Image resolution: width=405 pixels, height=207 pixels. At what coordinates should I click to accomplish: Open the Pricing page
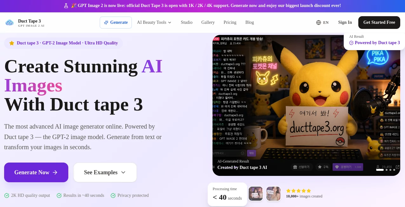230,23
